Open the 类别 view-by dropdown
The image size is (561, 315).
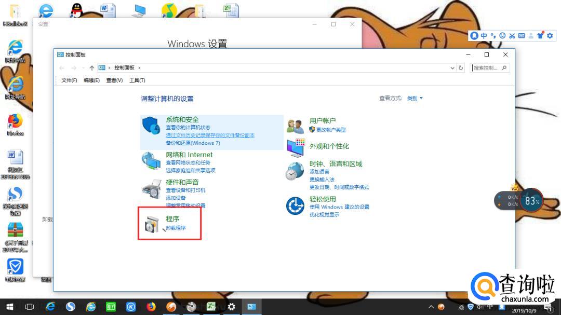[x=415, y=98]
